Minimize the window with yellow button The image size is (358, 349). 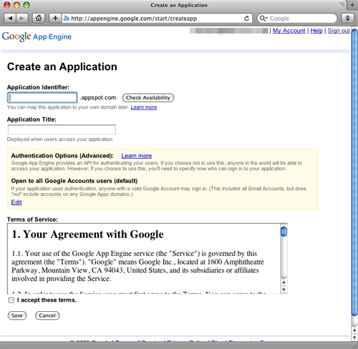click(x=16, y=5)
